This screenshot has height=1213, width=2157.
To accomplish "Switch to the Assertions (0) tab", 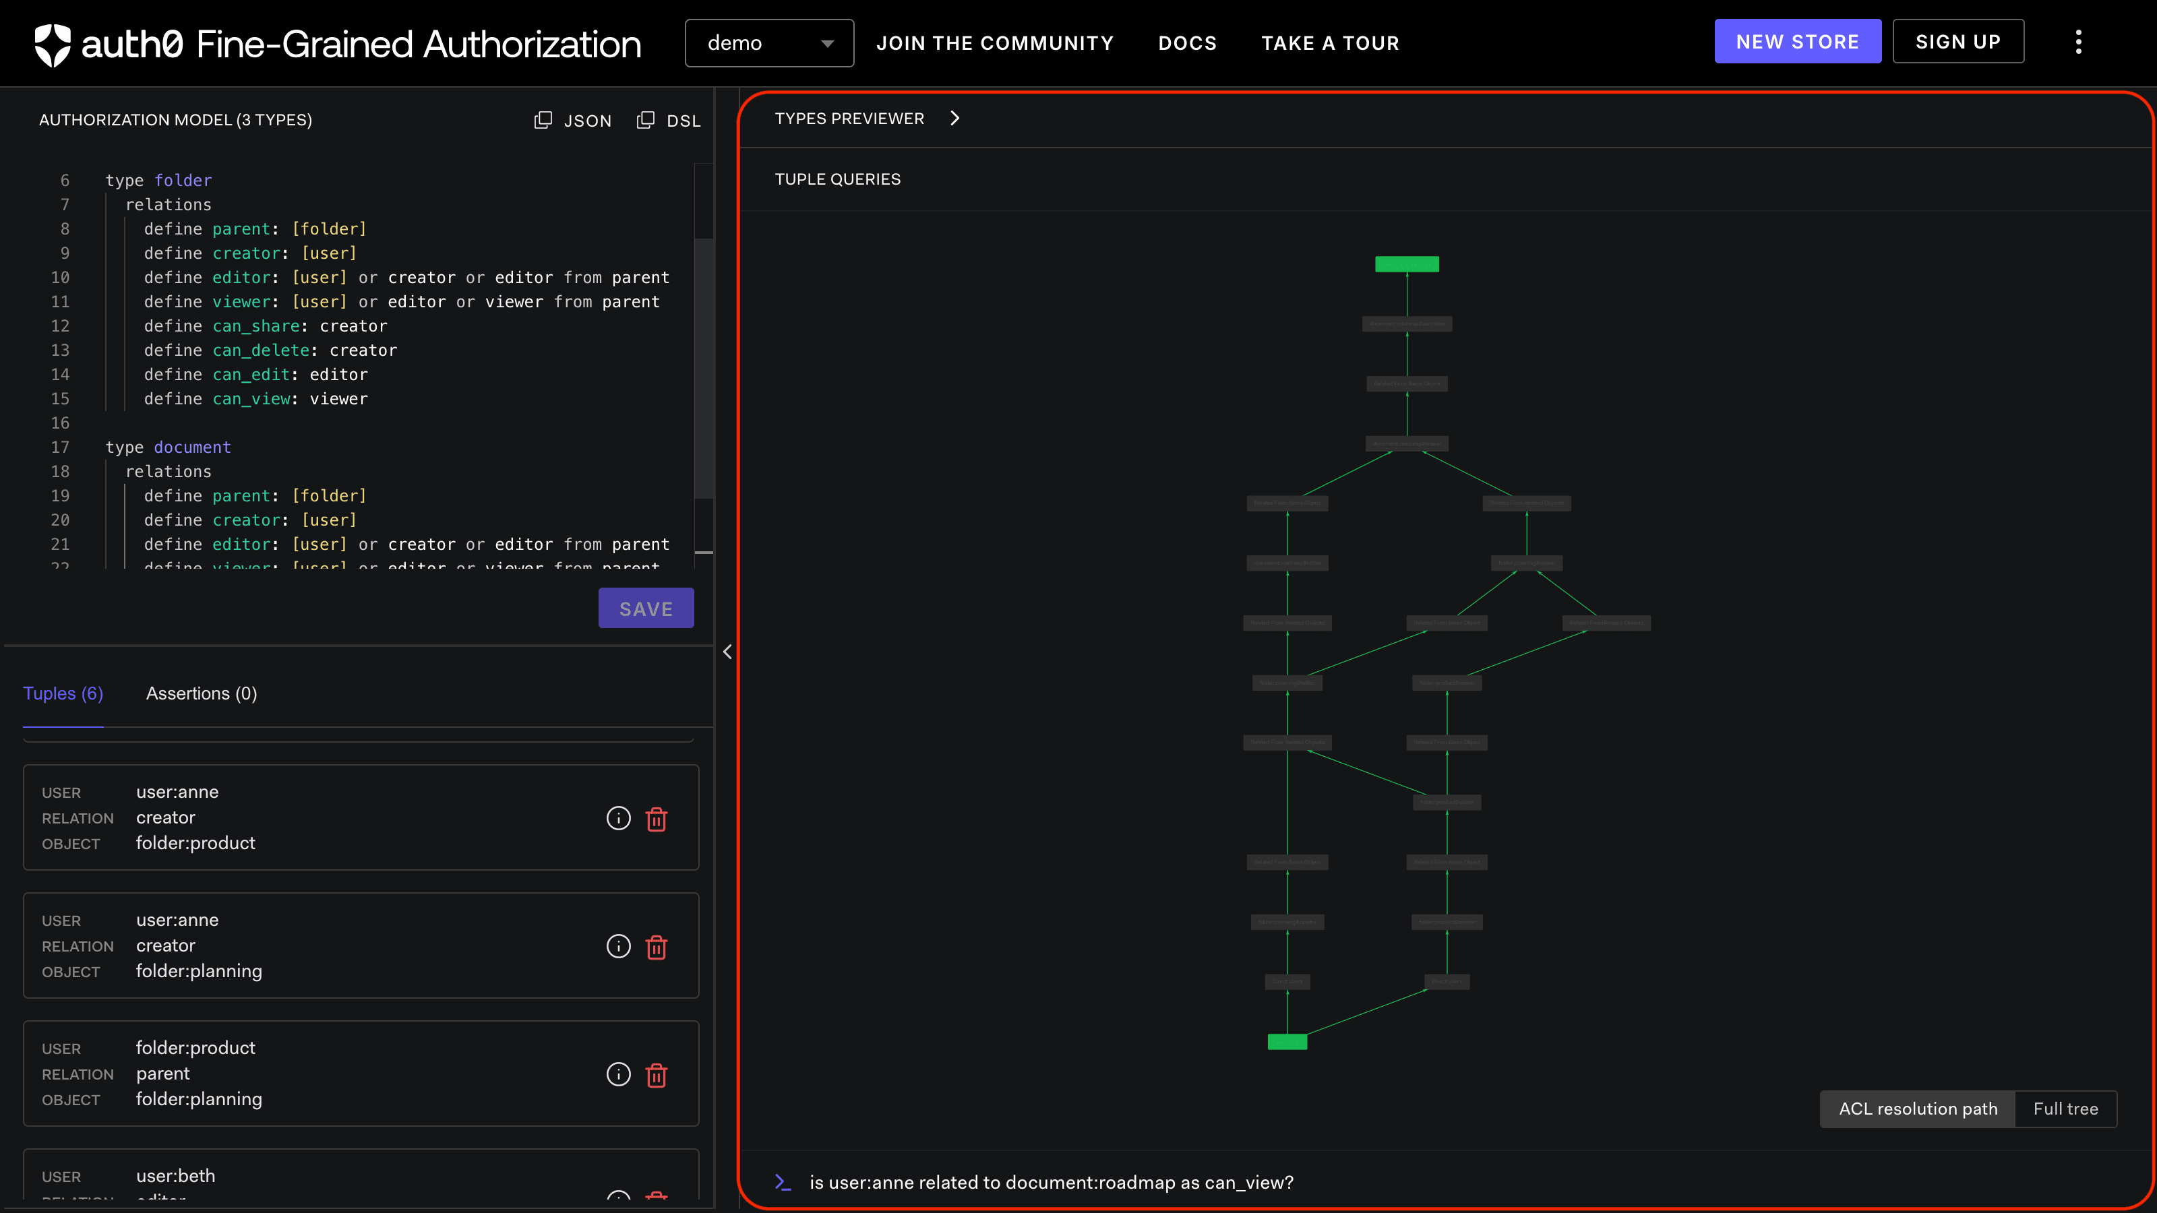I will (201, 693).
